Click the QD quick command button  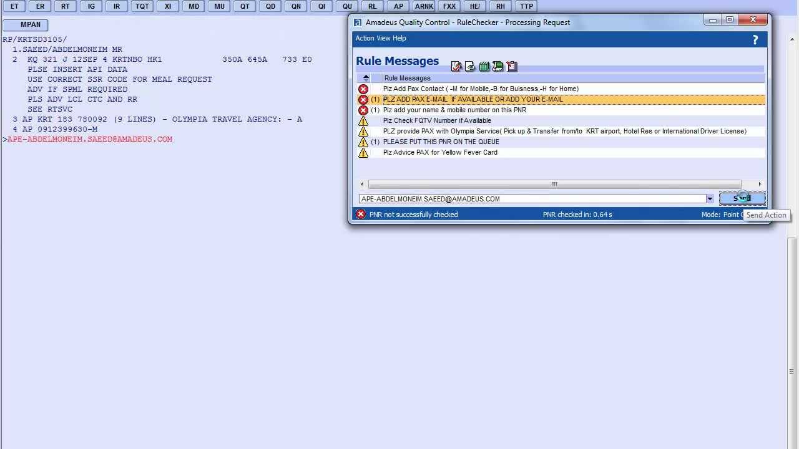(x=270, y=6)
